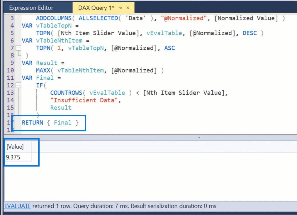Click the DESC keyword on line 5
Image resolution: width=297 pixels, height=215 pixels.
pos(250,33)
